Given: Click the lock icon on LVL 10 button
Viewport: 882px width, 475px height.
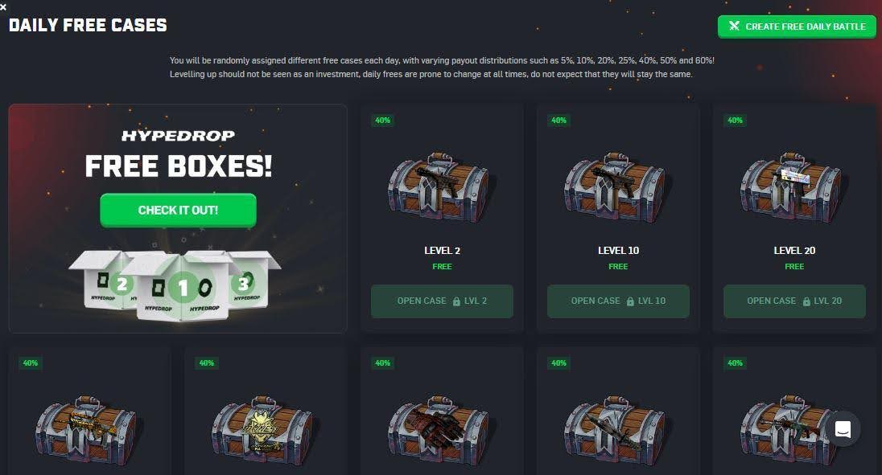Looking at the screenshot, I should click(630, 301).
